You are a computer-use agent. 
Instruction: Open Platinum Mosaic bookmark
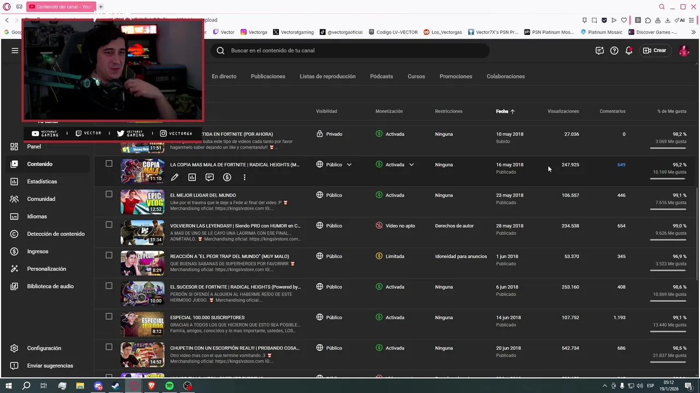[x=600, y=32]
